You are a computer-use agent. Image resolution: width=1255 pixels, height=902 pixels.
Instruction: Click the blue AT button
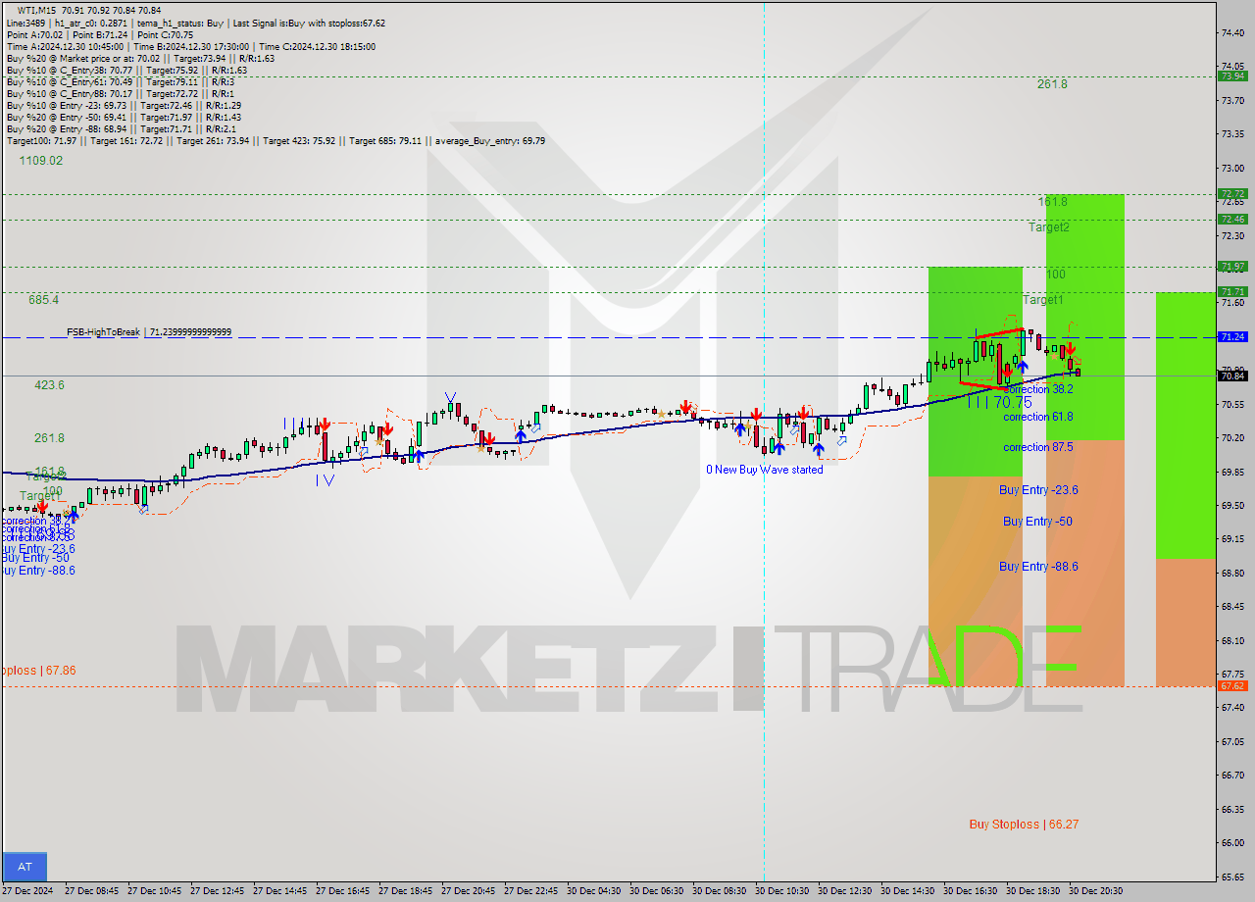(x=25, y=867)
